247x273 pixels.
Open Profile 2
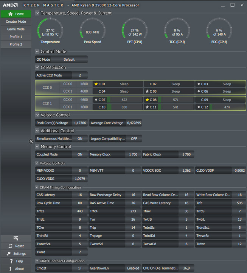pyautogui.click(x=16, y=44)
